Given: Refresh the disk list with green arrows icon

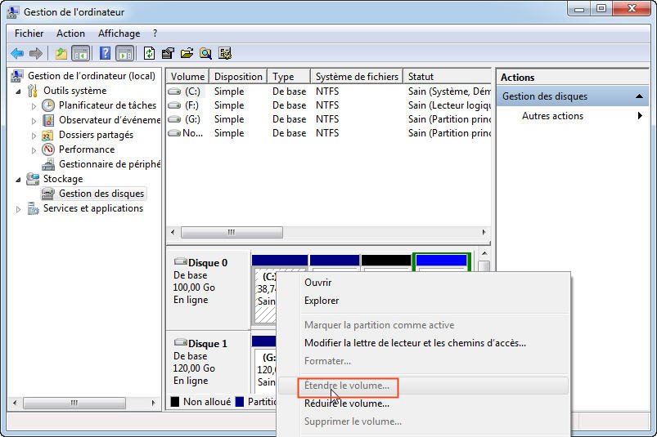Looking at the screenshot, I should (149, 54).
